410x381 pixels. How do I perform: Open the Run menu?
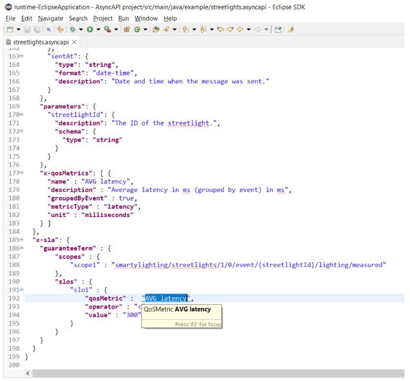(x=124, y=19)
